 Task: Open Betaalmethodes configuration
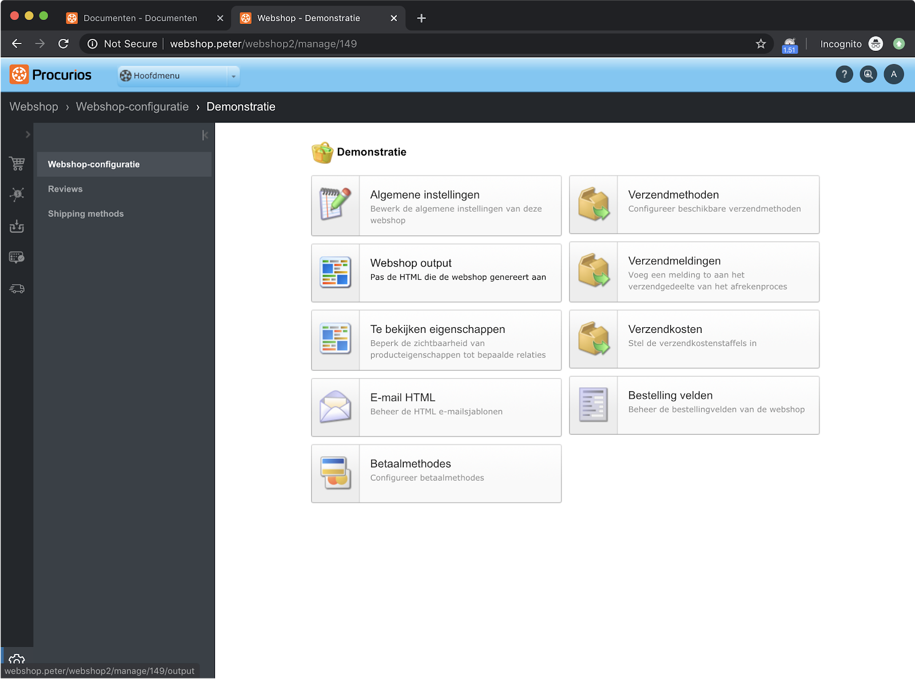[x=411, y=463]
